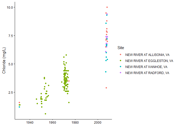Image resolution: width=177 pixels, height=126 pixels.
Task: Click the teal point near 1.2 in 1930
Action: coord(19,107)
